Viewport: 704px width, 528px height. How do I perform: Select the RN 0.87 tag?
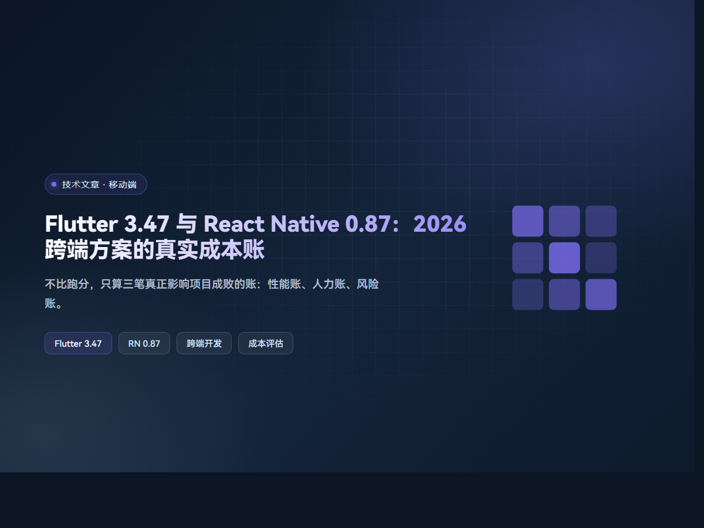144,343
